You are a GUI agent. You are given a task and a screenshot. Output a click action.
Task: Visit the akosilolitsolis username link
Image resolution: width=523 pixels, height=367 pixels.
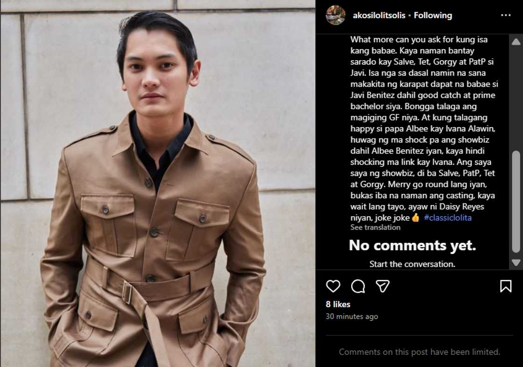(379, 15)
